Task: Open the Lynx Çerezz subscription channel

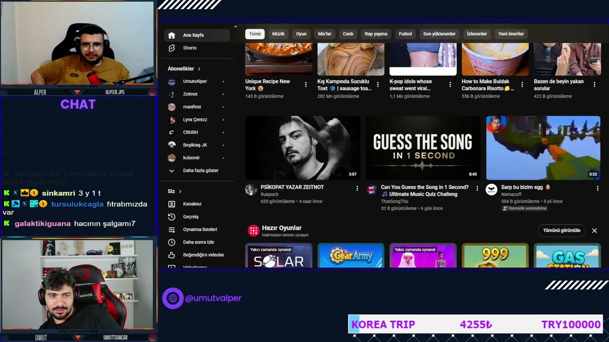Action: pos(197,120)
